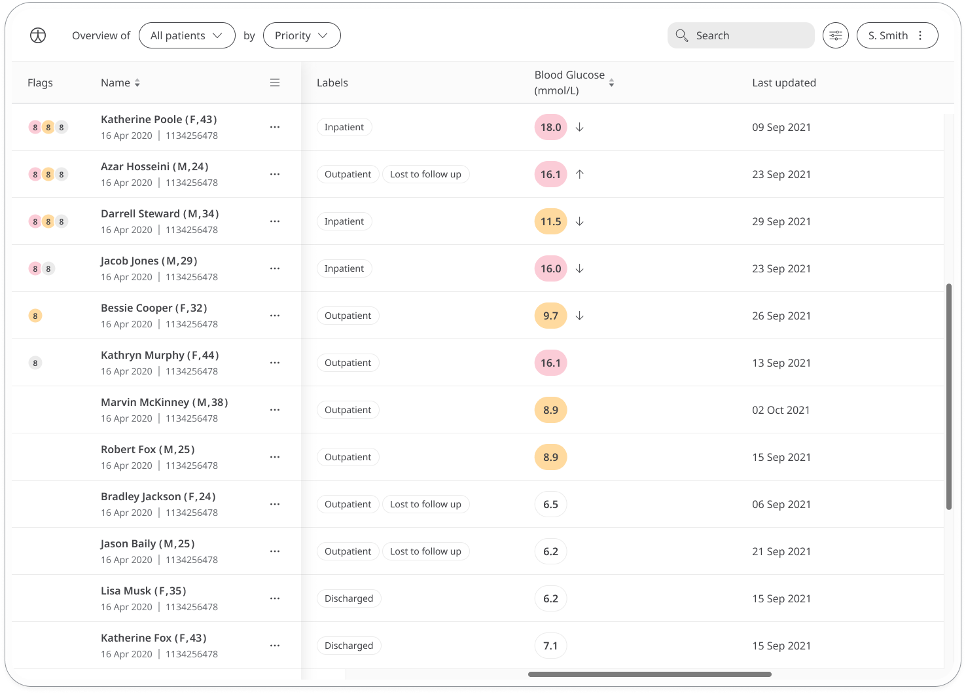Click the app logo icon
Screen dimensions: 966x694
pos(38,35)
